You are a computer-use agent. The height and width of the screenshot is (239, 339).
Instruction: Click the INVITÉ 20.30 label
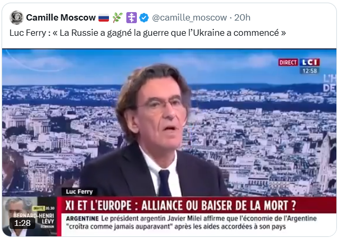pyautogui.click(x=44, y=208)
